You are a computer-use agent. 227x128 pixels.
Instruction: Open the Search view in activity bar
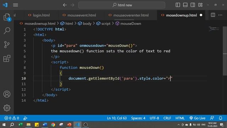click(7, 31)
